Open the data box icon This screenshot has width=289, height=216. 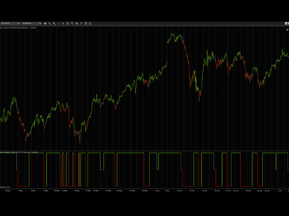tap(68, 23)
